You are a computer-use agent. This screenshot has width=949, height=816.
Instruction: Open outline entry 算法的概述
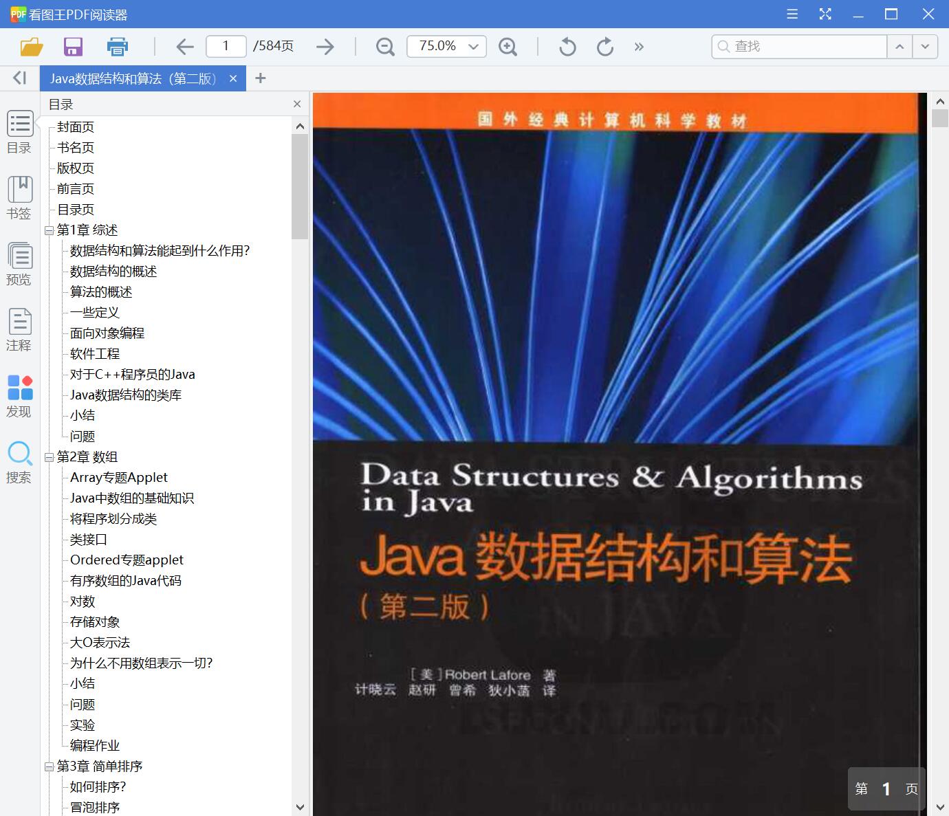coord(101,292)
